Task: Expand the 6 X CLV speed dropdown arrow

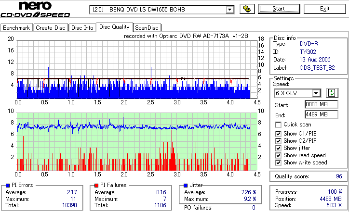Action: 316,93
